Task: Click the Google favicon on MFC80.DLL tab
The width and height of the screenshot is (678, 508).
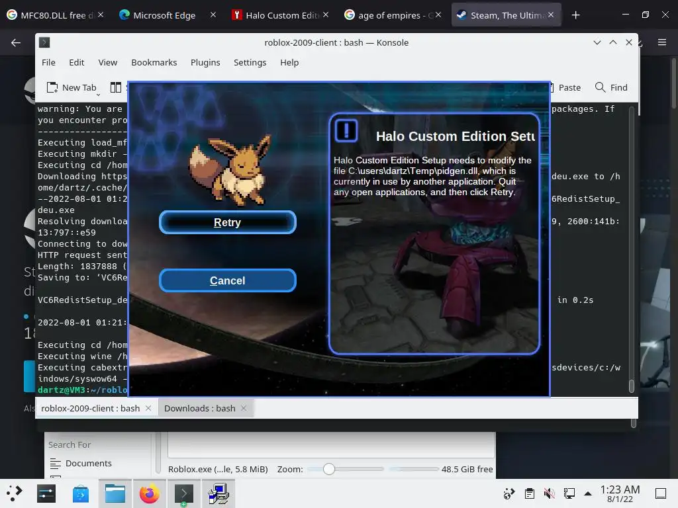Action: coord(12,15)
